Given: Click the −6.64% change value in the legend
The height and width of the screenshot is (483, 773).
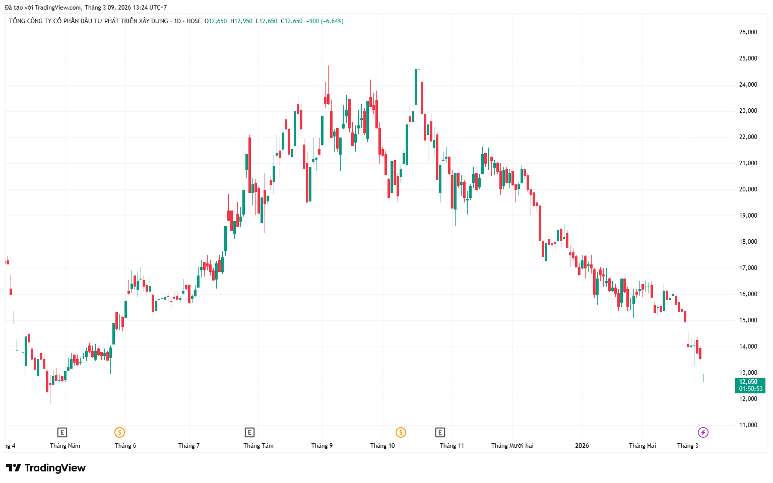Looking at the screenshot, I should [333, 21].
